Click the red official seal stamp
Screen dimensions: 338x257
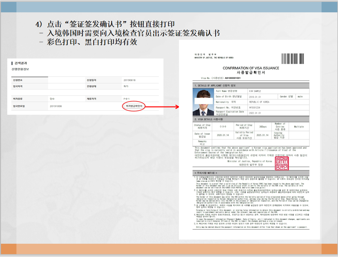281,163
